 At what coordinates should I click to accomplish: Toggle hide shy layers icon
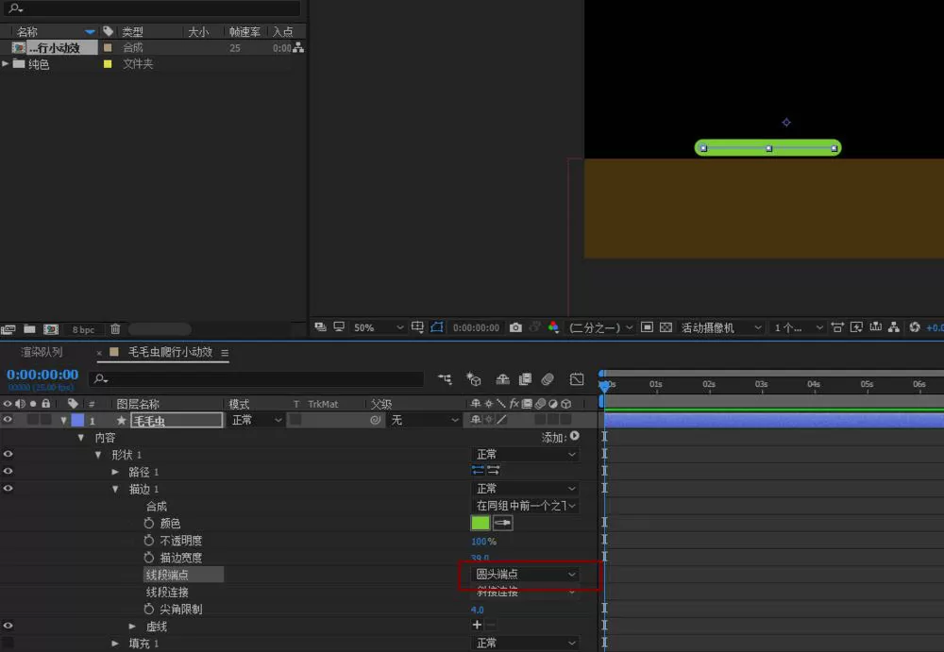(502, 378)
